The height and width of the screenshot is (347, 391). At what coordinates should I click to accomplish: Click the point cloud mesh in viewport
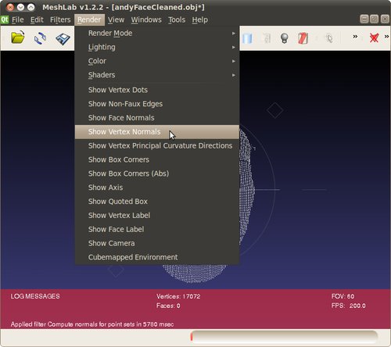[246, 188]
